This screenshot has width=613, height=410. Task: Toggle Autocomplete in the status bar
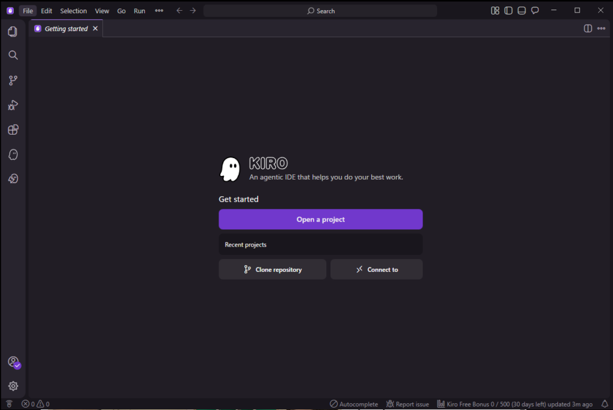click(354, 404)
